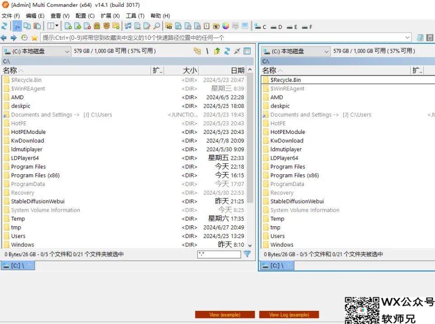The height and width of the screenshot is (324, 435).
Task: Select StableDiffusionWebui folder in left panel
Action: click(x=124, y=201)
